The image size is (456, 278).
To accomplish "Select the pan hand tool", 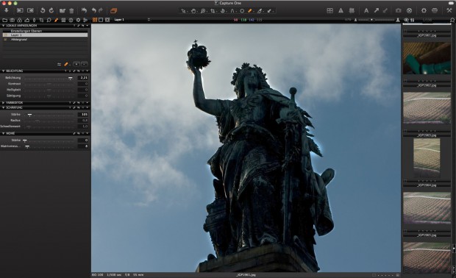I will (x=193, y=11).
